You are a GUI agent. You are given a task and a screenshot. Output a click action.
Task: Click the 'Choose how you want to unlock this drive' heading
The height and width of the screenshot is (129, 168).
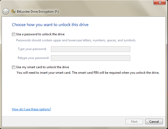(50, 25)
